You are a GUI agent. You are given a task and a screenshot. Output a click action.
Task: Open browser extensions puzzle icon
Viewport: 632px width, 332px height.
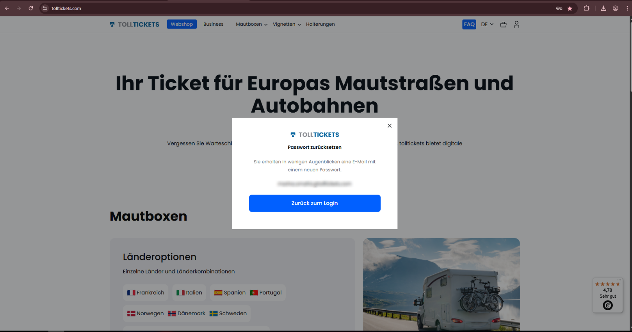(586, 8)
